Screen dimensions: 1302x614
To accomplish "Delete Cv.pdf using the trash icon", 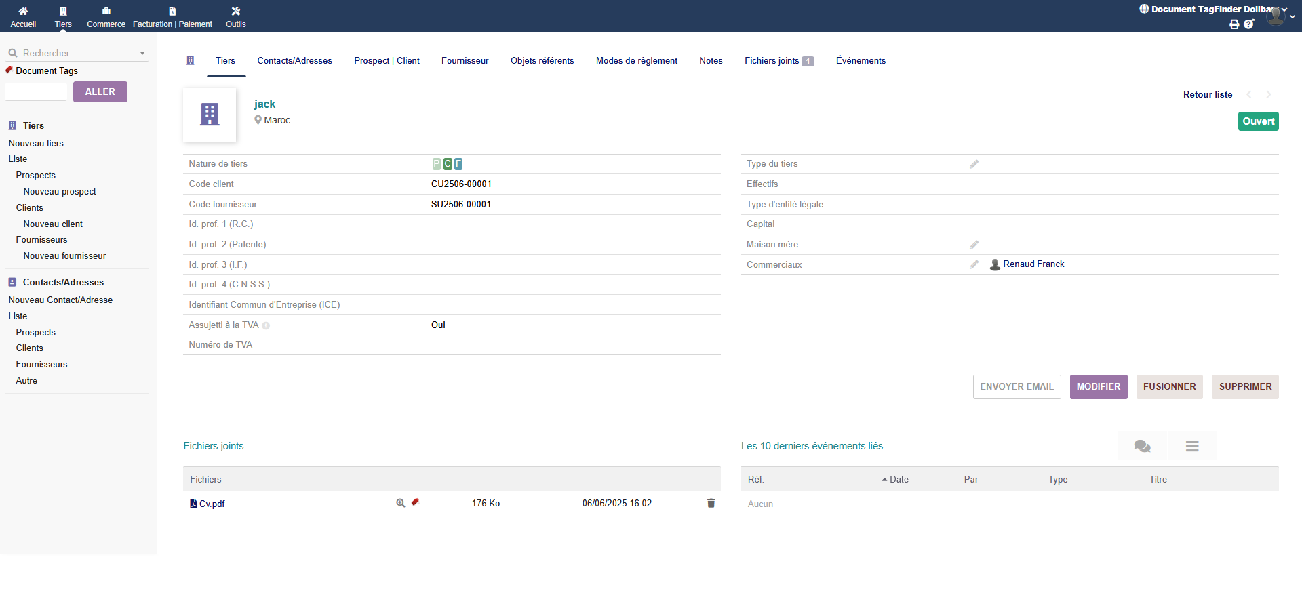I will 711,503.
